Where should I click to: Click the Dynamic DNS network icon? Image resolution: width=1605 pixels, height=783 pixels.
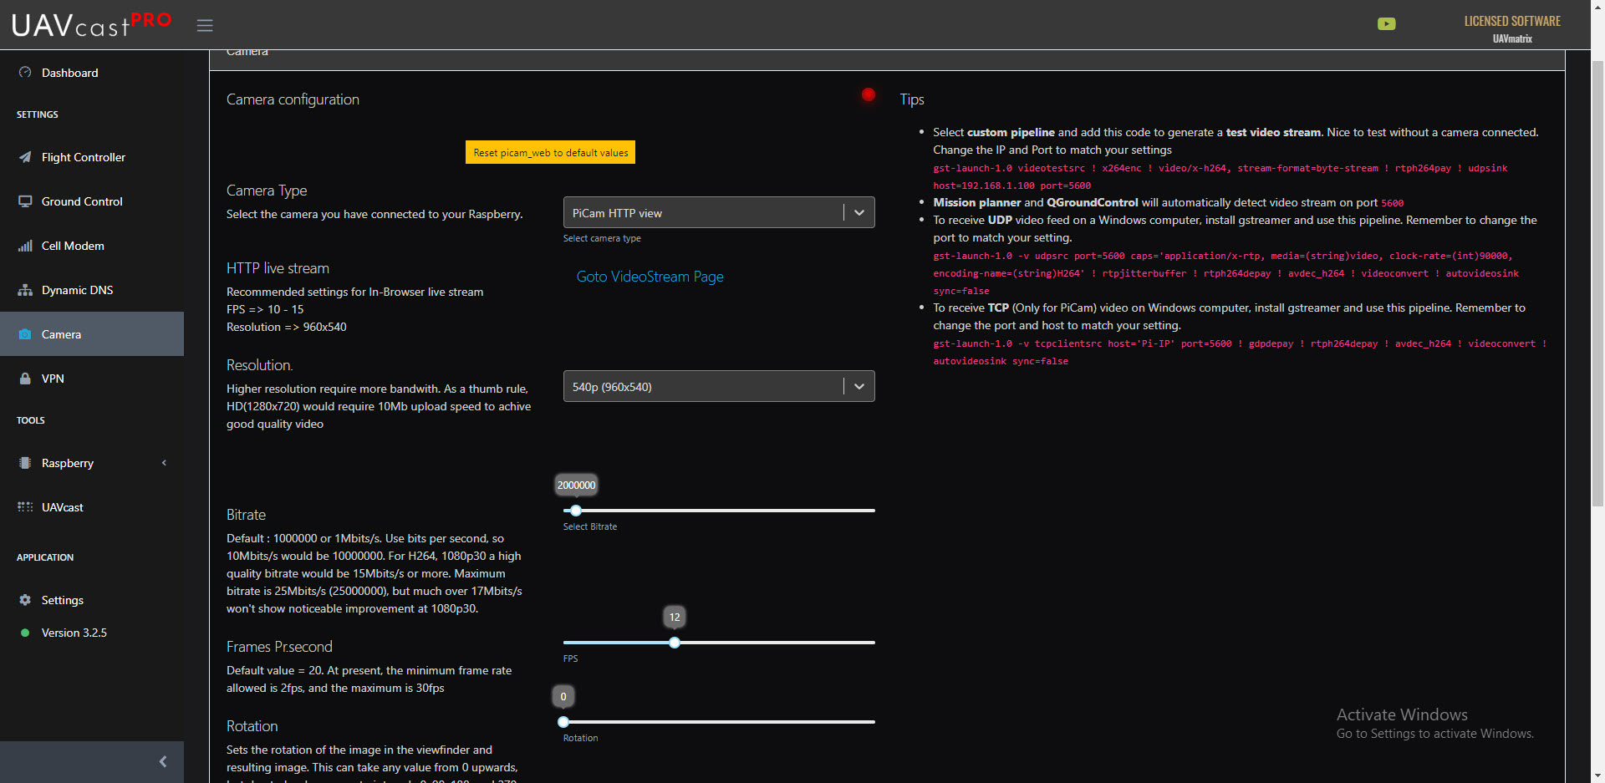pyautogui.click(x=25, y=290)
